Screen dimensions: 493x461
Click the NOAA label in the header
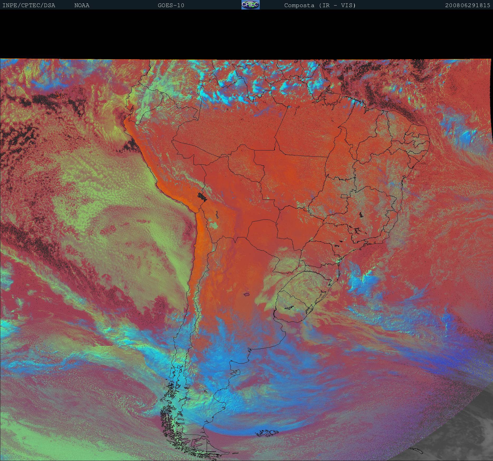82,5
